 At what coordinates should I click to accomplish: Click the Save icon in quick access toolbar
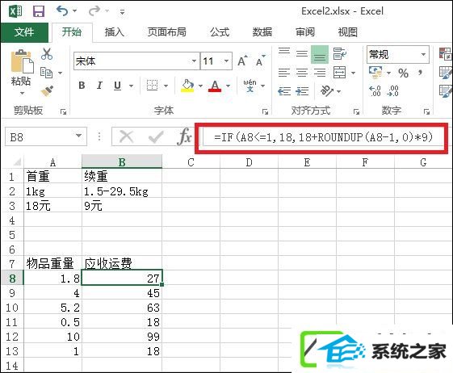tap(39, 11)
